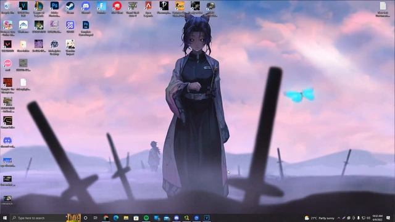Open the Photoshop PSD file icon
This screenshot has height=222, width=395.
tap(86, 28)
